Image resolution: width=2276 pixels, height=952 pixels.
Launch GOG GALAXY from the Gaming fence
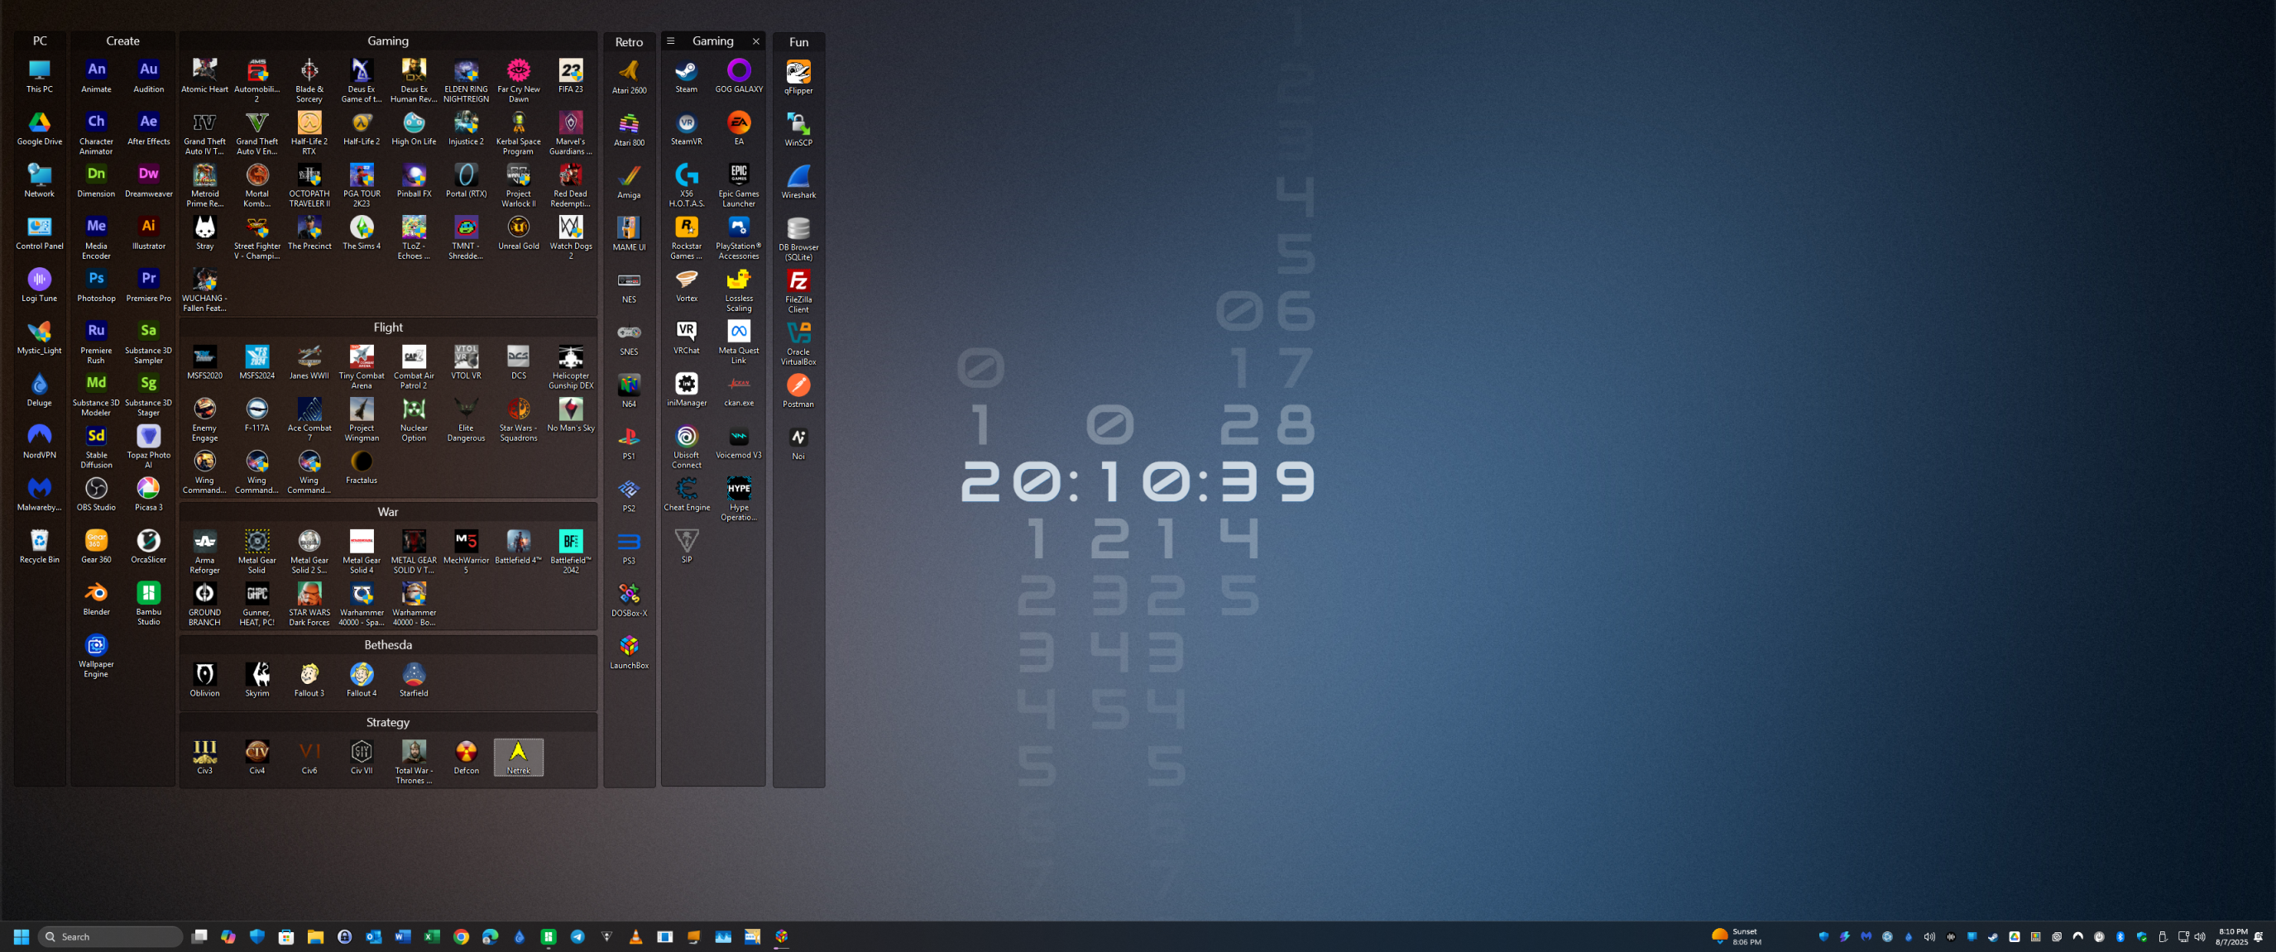point(739,76)
